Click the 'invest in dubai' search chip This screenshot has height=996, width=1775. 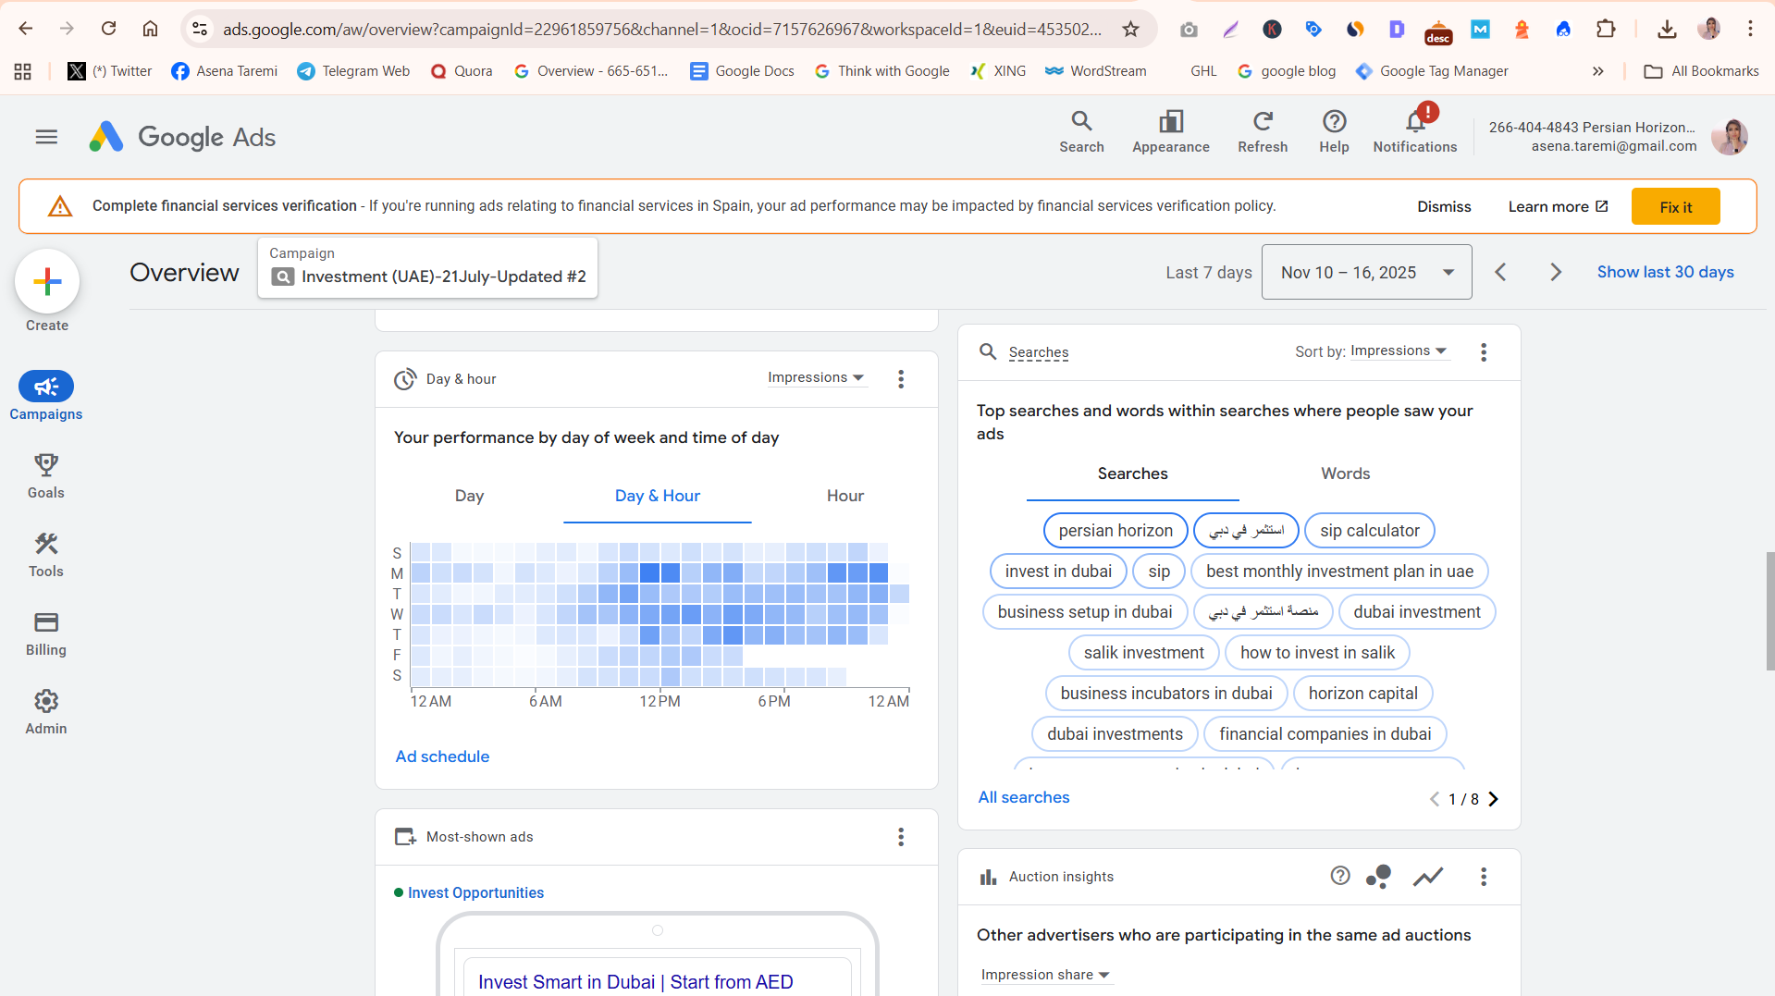1058,572
